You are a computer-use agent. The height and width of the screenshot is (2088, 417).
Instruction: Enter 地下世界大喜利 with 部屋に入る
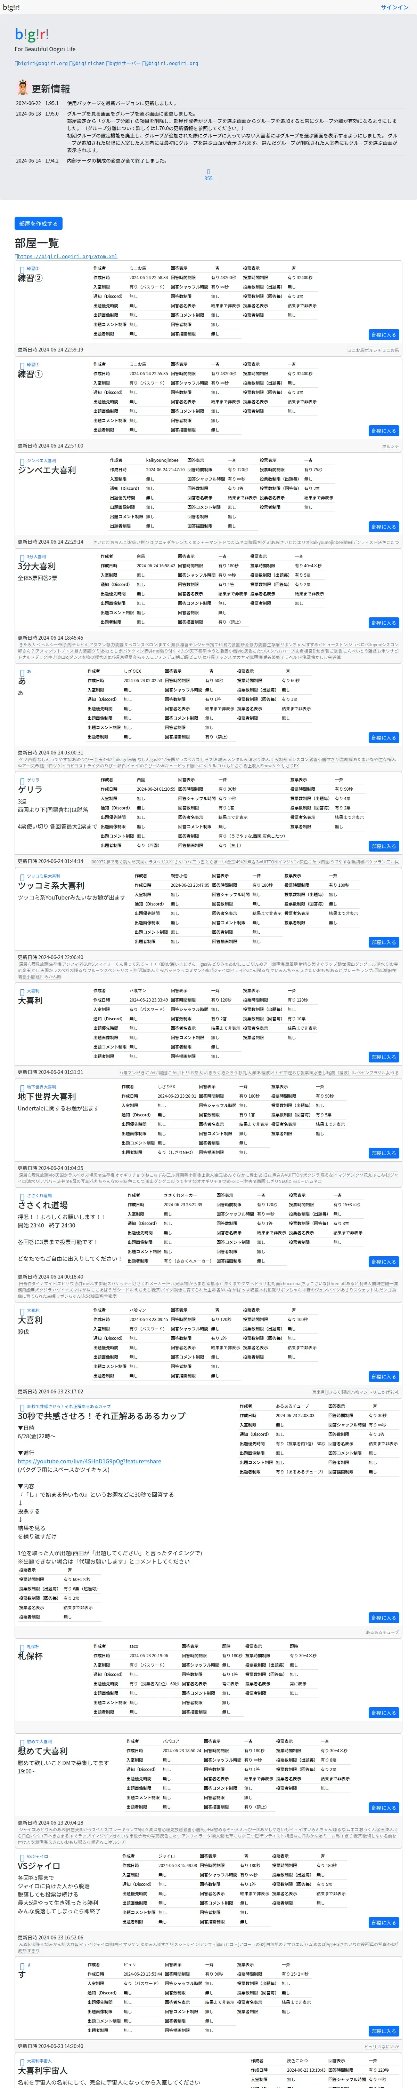384,1153
